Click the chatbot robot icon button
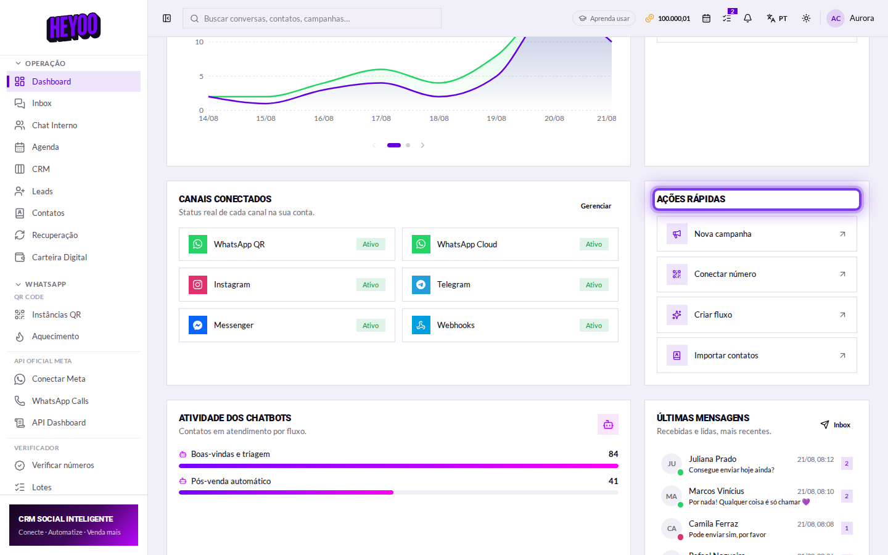 [x=608, y=424]
